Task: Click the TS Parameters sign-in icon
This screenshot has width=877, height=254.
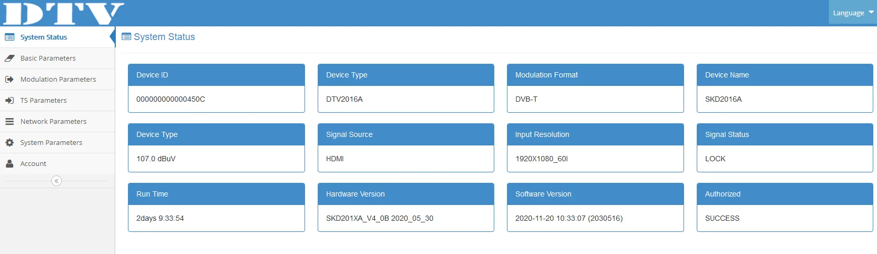Action: click(x=10, y=101)
